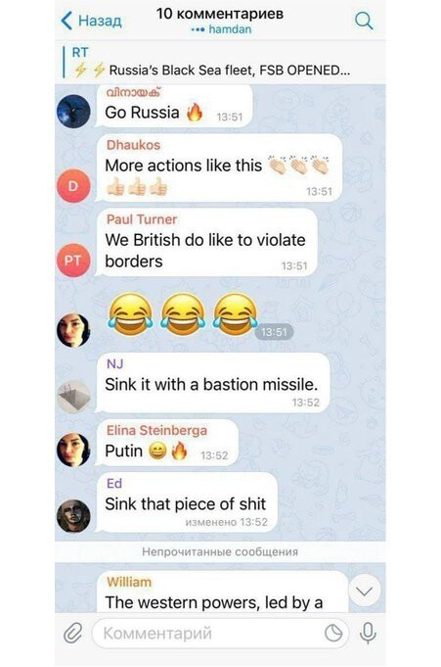Image resolution: width=441 pixels, height=667 pixels.
Task: Tap the microphone voice message icon
Action: 368,633
